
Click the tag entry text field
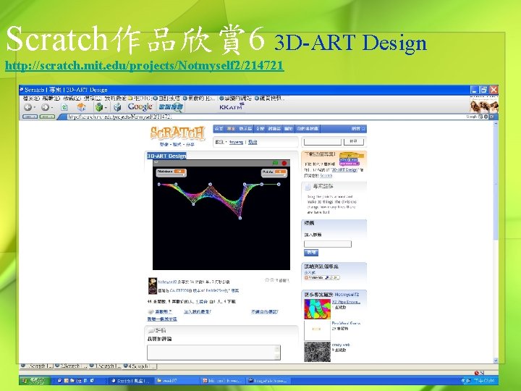click(328, 244)
